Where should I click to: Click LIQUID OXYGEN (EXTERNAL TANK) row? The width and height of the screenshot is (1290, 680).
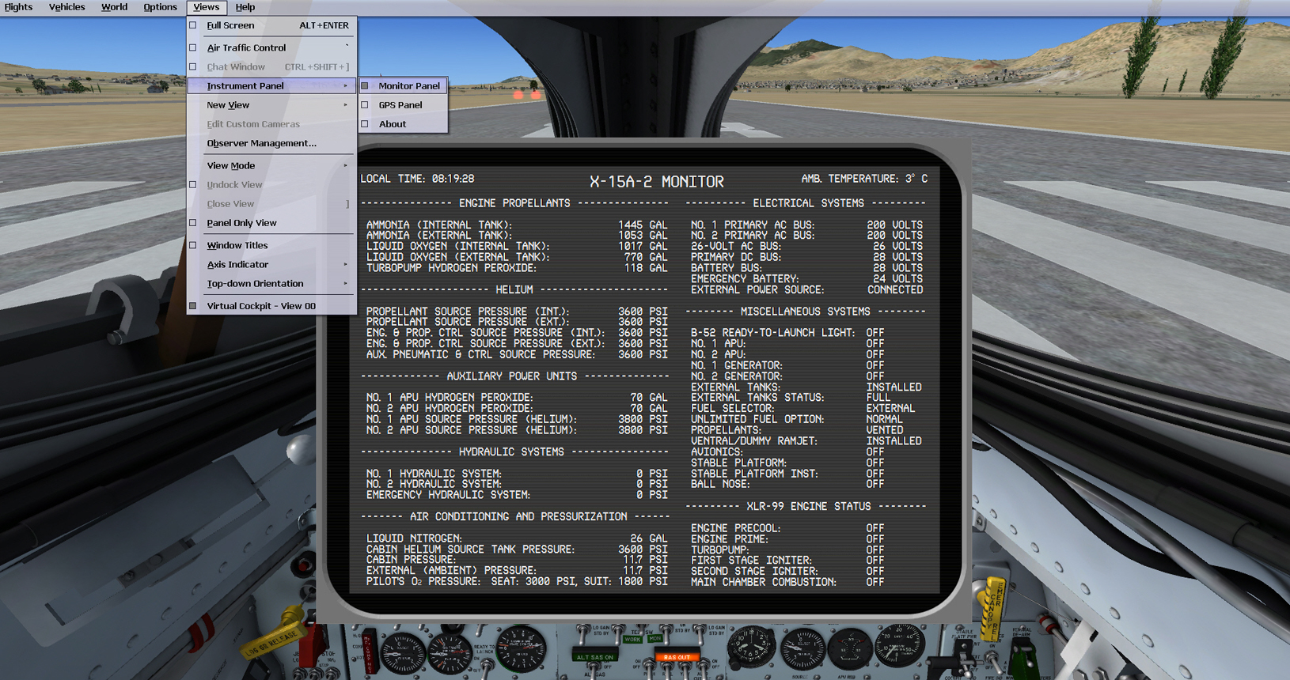[517, 257]
